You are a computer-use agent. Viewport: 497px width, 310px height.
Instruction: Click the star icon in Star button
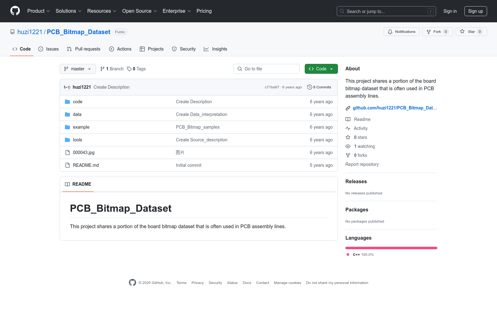coord(462,31)
